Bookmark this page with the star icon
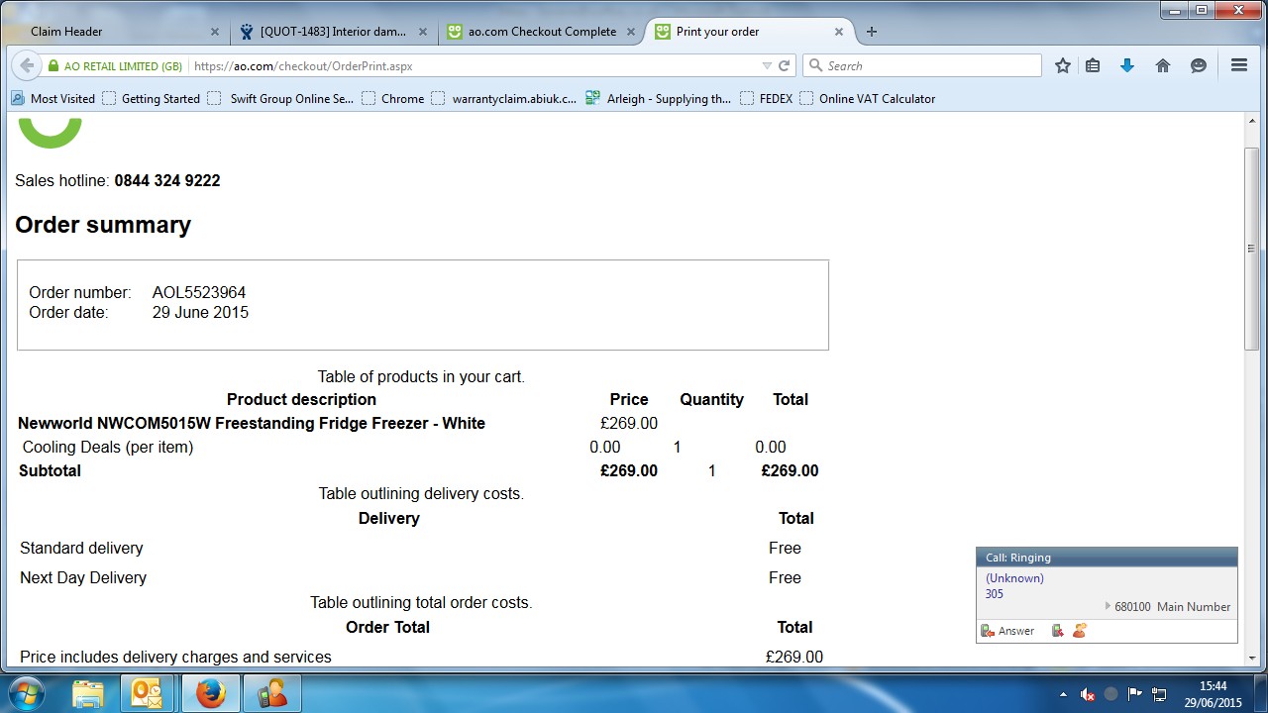The width and height of the screenshot is (1268, 713). click(1063, 65)
